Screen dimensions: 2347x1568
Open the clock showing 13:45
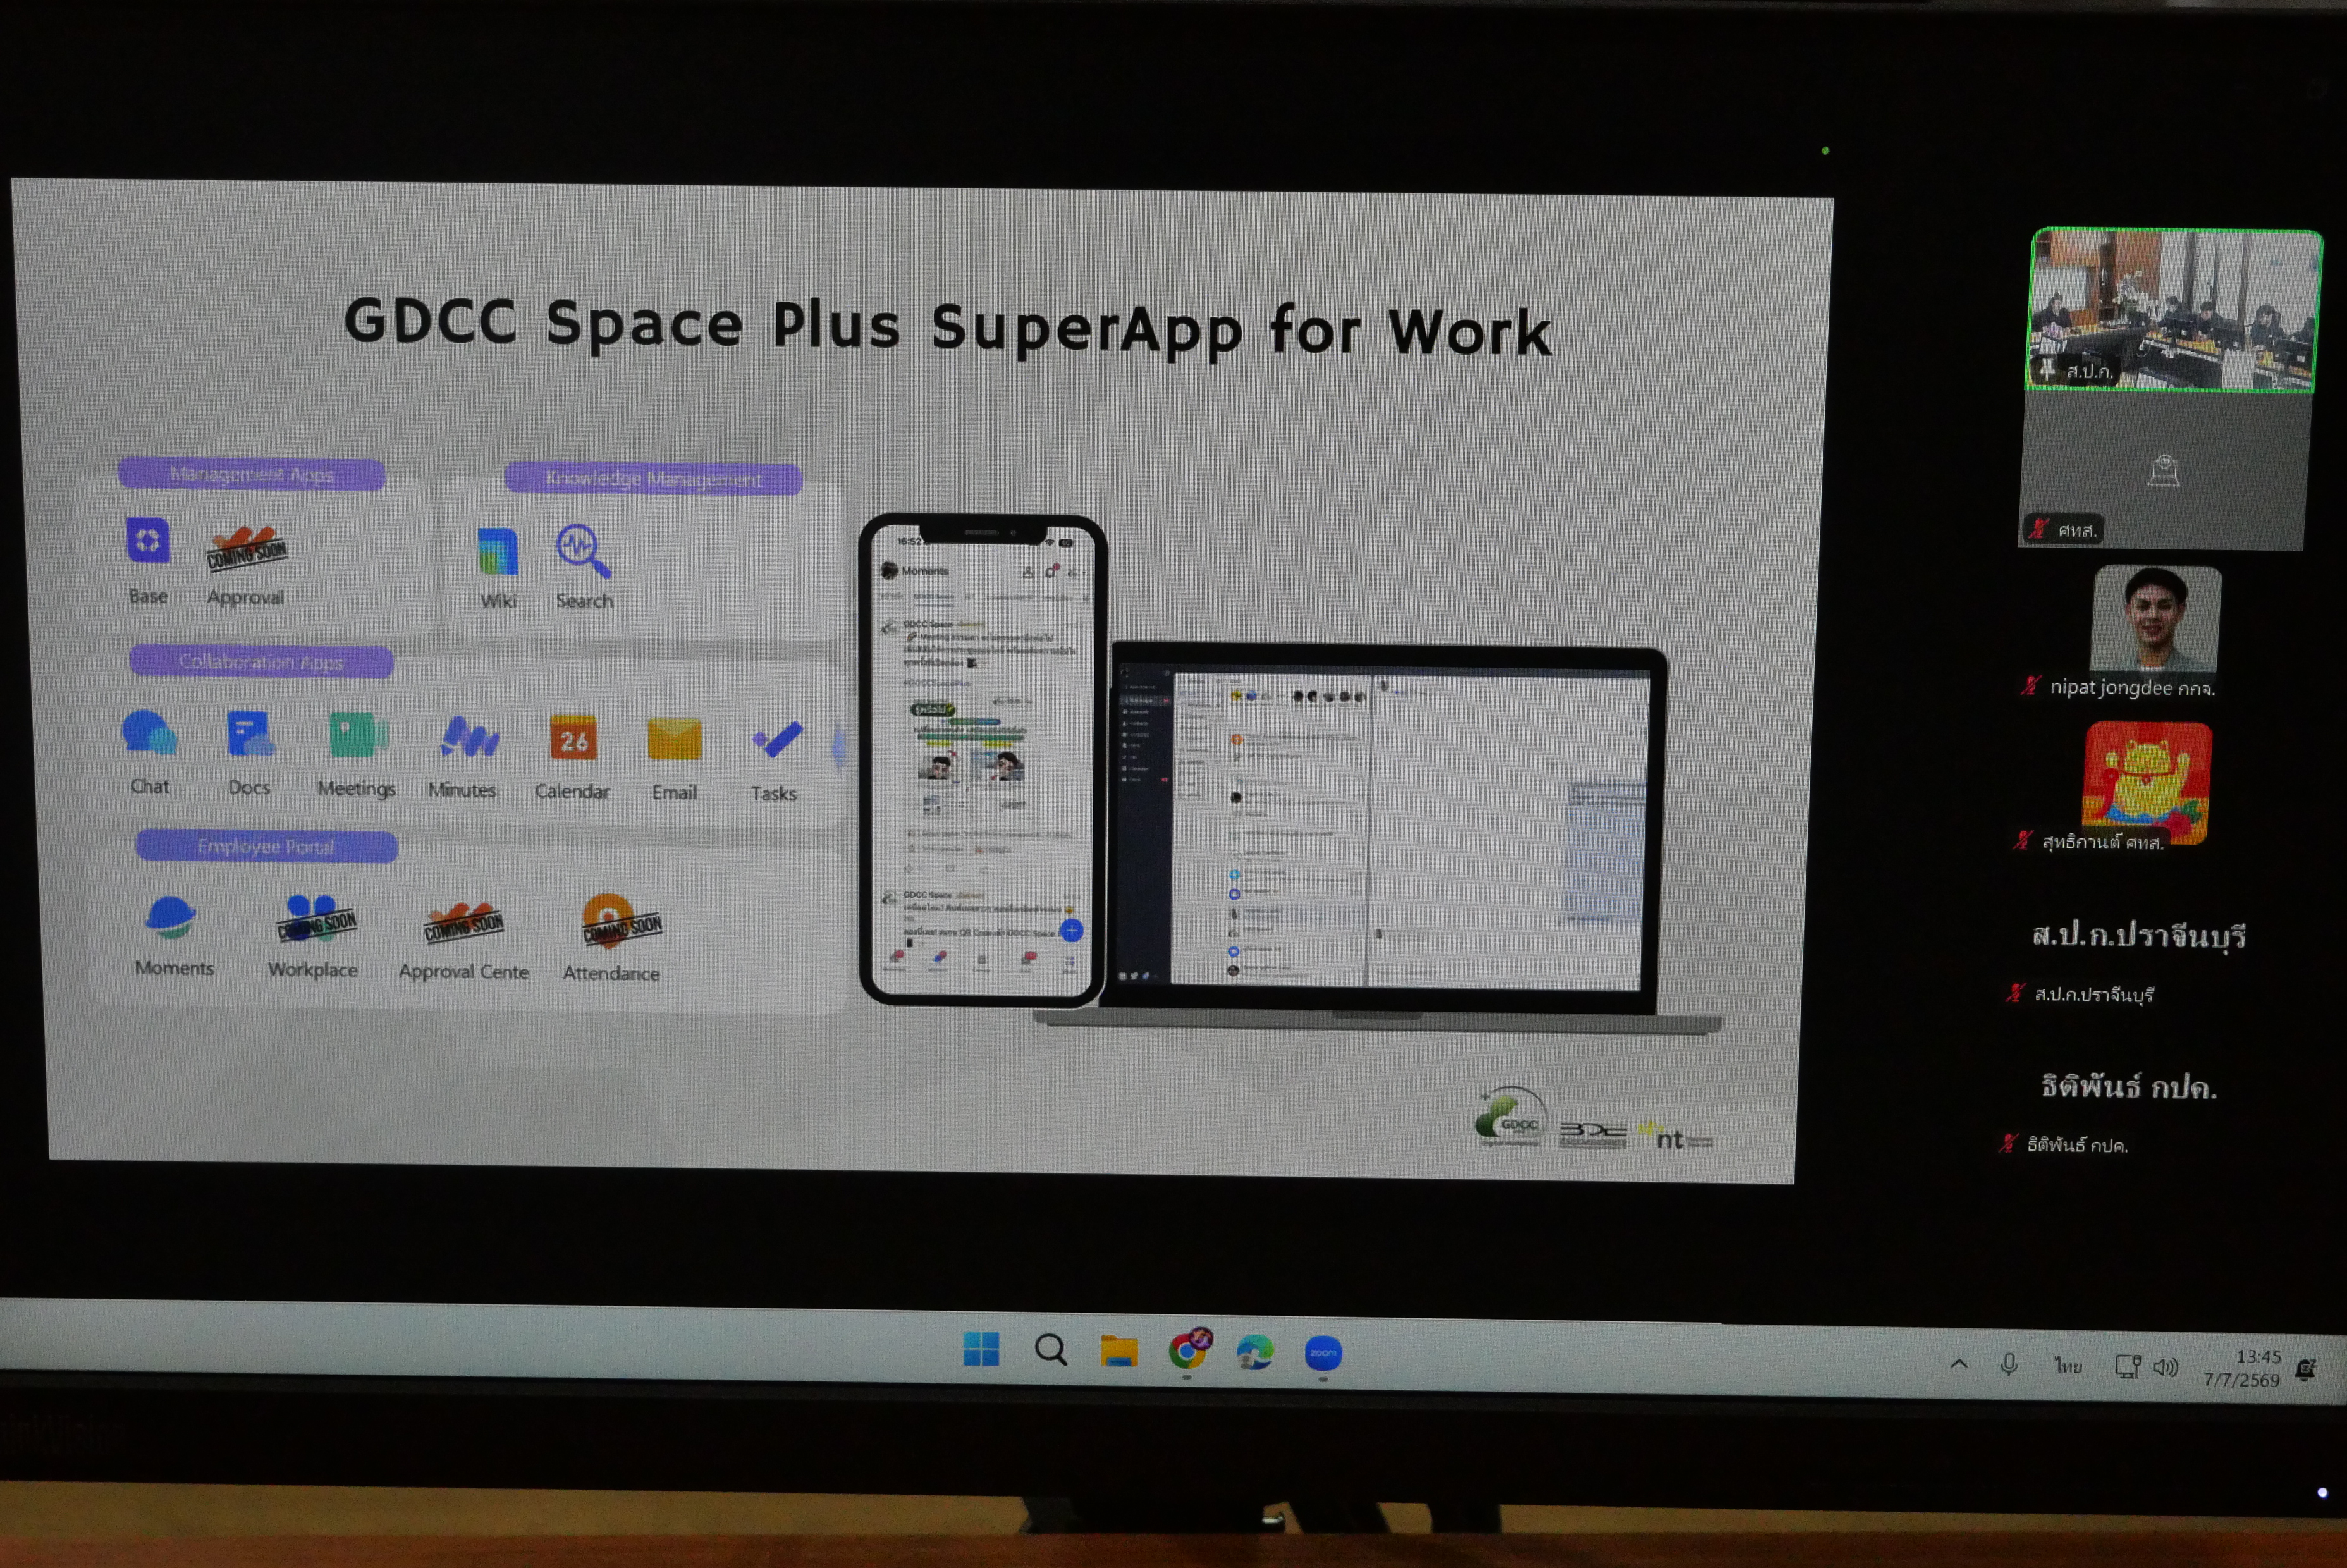coord(2242,1368)
